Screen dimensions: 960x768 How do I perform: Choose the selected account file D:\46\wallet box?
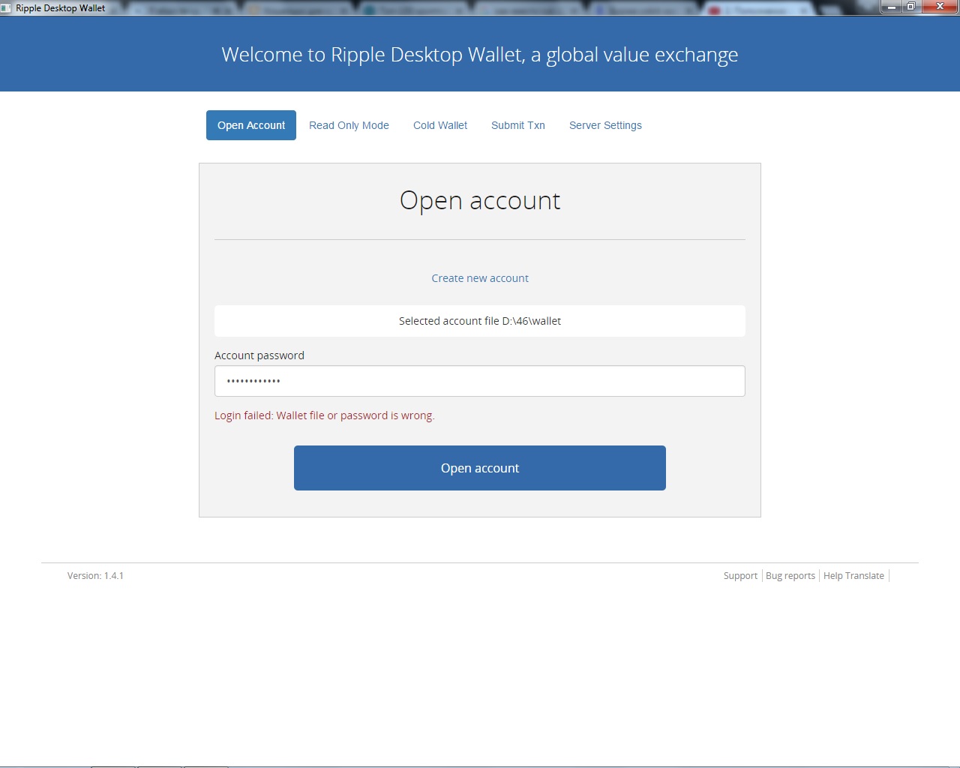click(x=480, y=321)
